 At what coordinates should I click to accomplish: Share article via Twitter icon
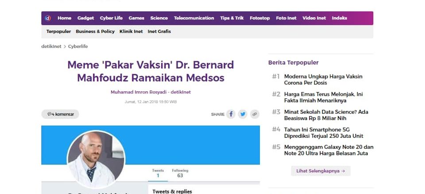[243, 114]
